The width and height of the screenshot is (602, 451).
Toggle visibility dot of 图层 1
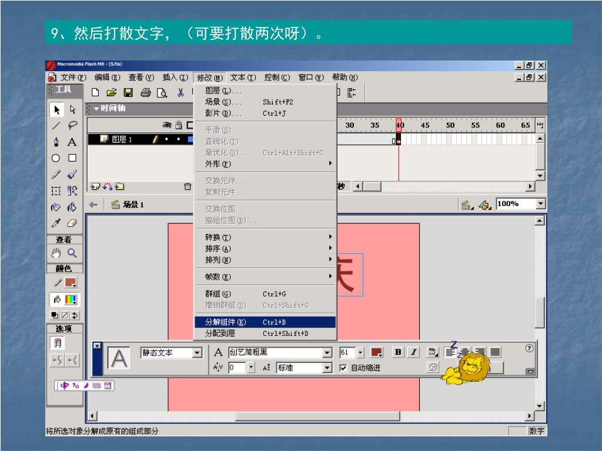coord(166,139)
